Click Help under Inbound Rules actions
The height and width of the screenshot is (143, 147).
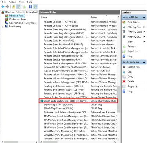[130, 56]
